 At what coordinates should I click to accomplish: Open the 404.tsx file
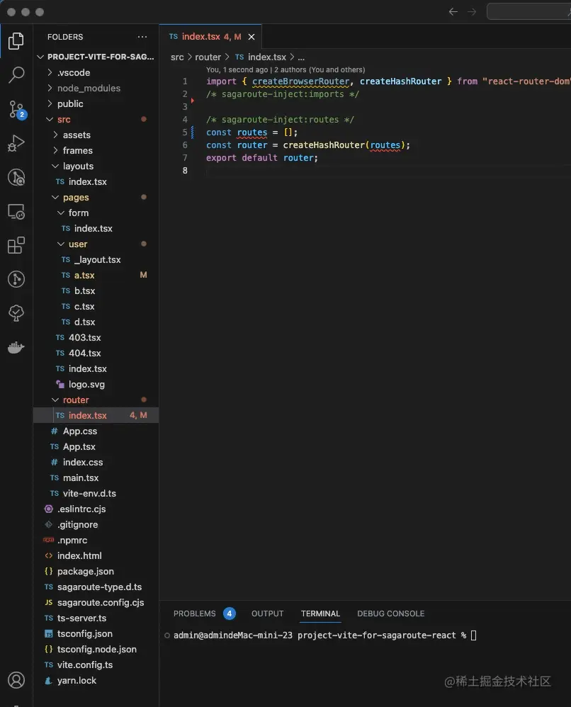tap(96, 353)
